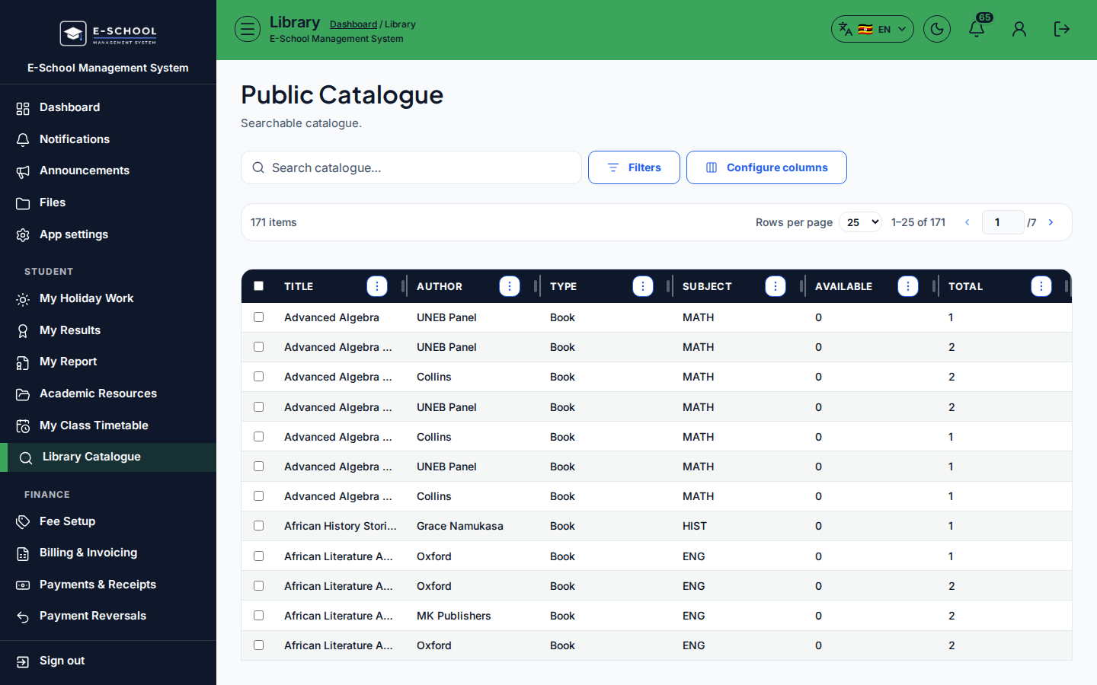Open Payment Reversals link
The image size is (1097, 685).
click(x=108, y=616)
